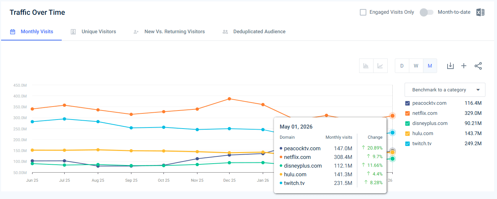Viewport: 497px width, 199px height.
Task: Switch to Unique Visitors tab
Action: [x=99, y=32]
